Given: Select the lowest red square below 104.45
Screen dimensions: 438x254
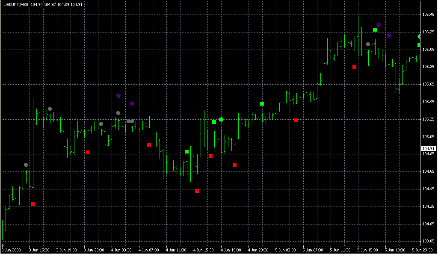Looking at the screenshot, I should click(197, 191).
